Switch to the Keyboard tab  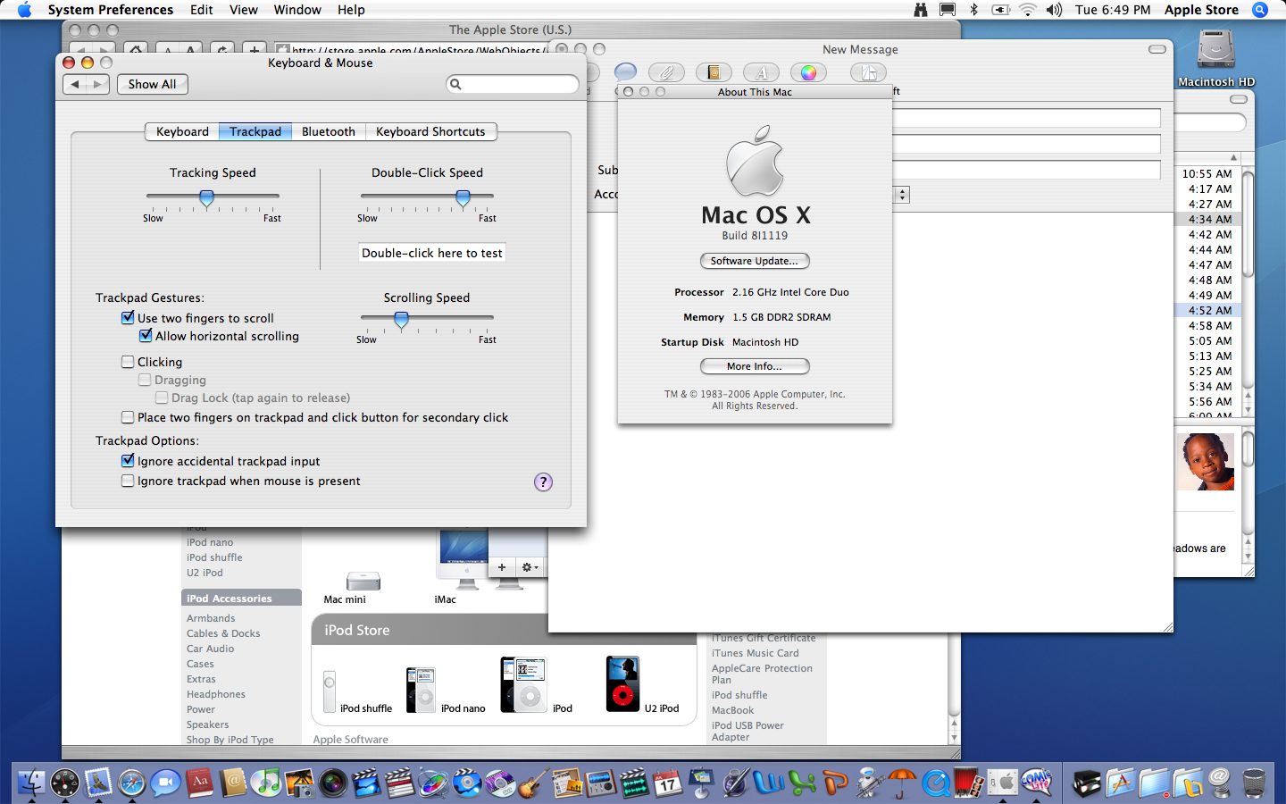coord(182,131)
